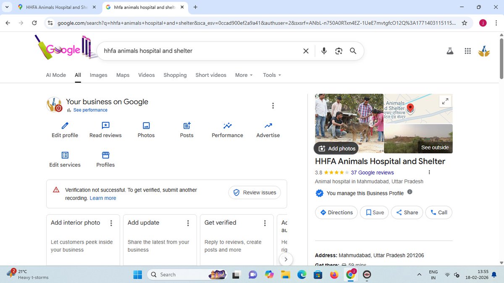
Task: Open the Performance chart icon
Action: pyautogui.click(x=227, y=126)
